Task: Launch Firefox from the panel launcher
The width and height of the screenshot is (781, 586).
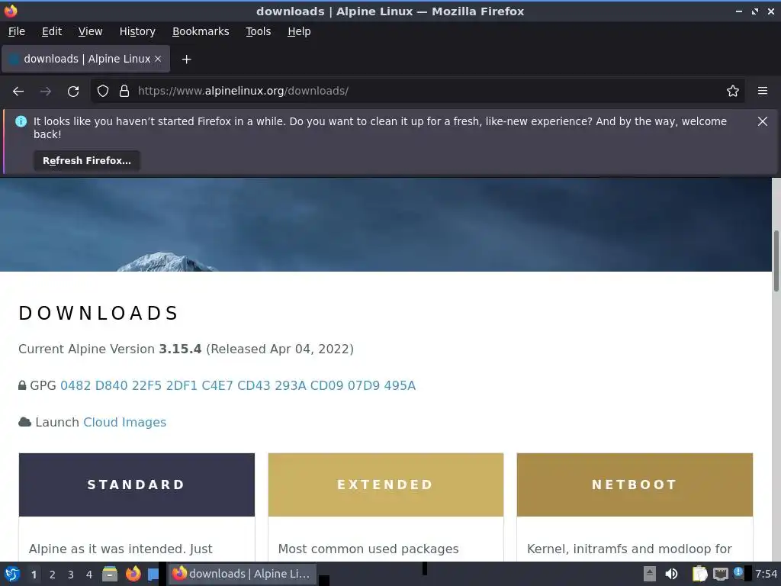Action: (x=133, y=574)
